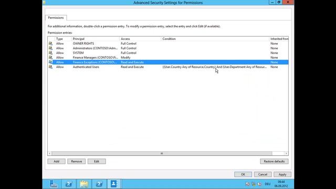Click Allow in the Administrators row

60,48
